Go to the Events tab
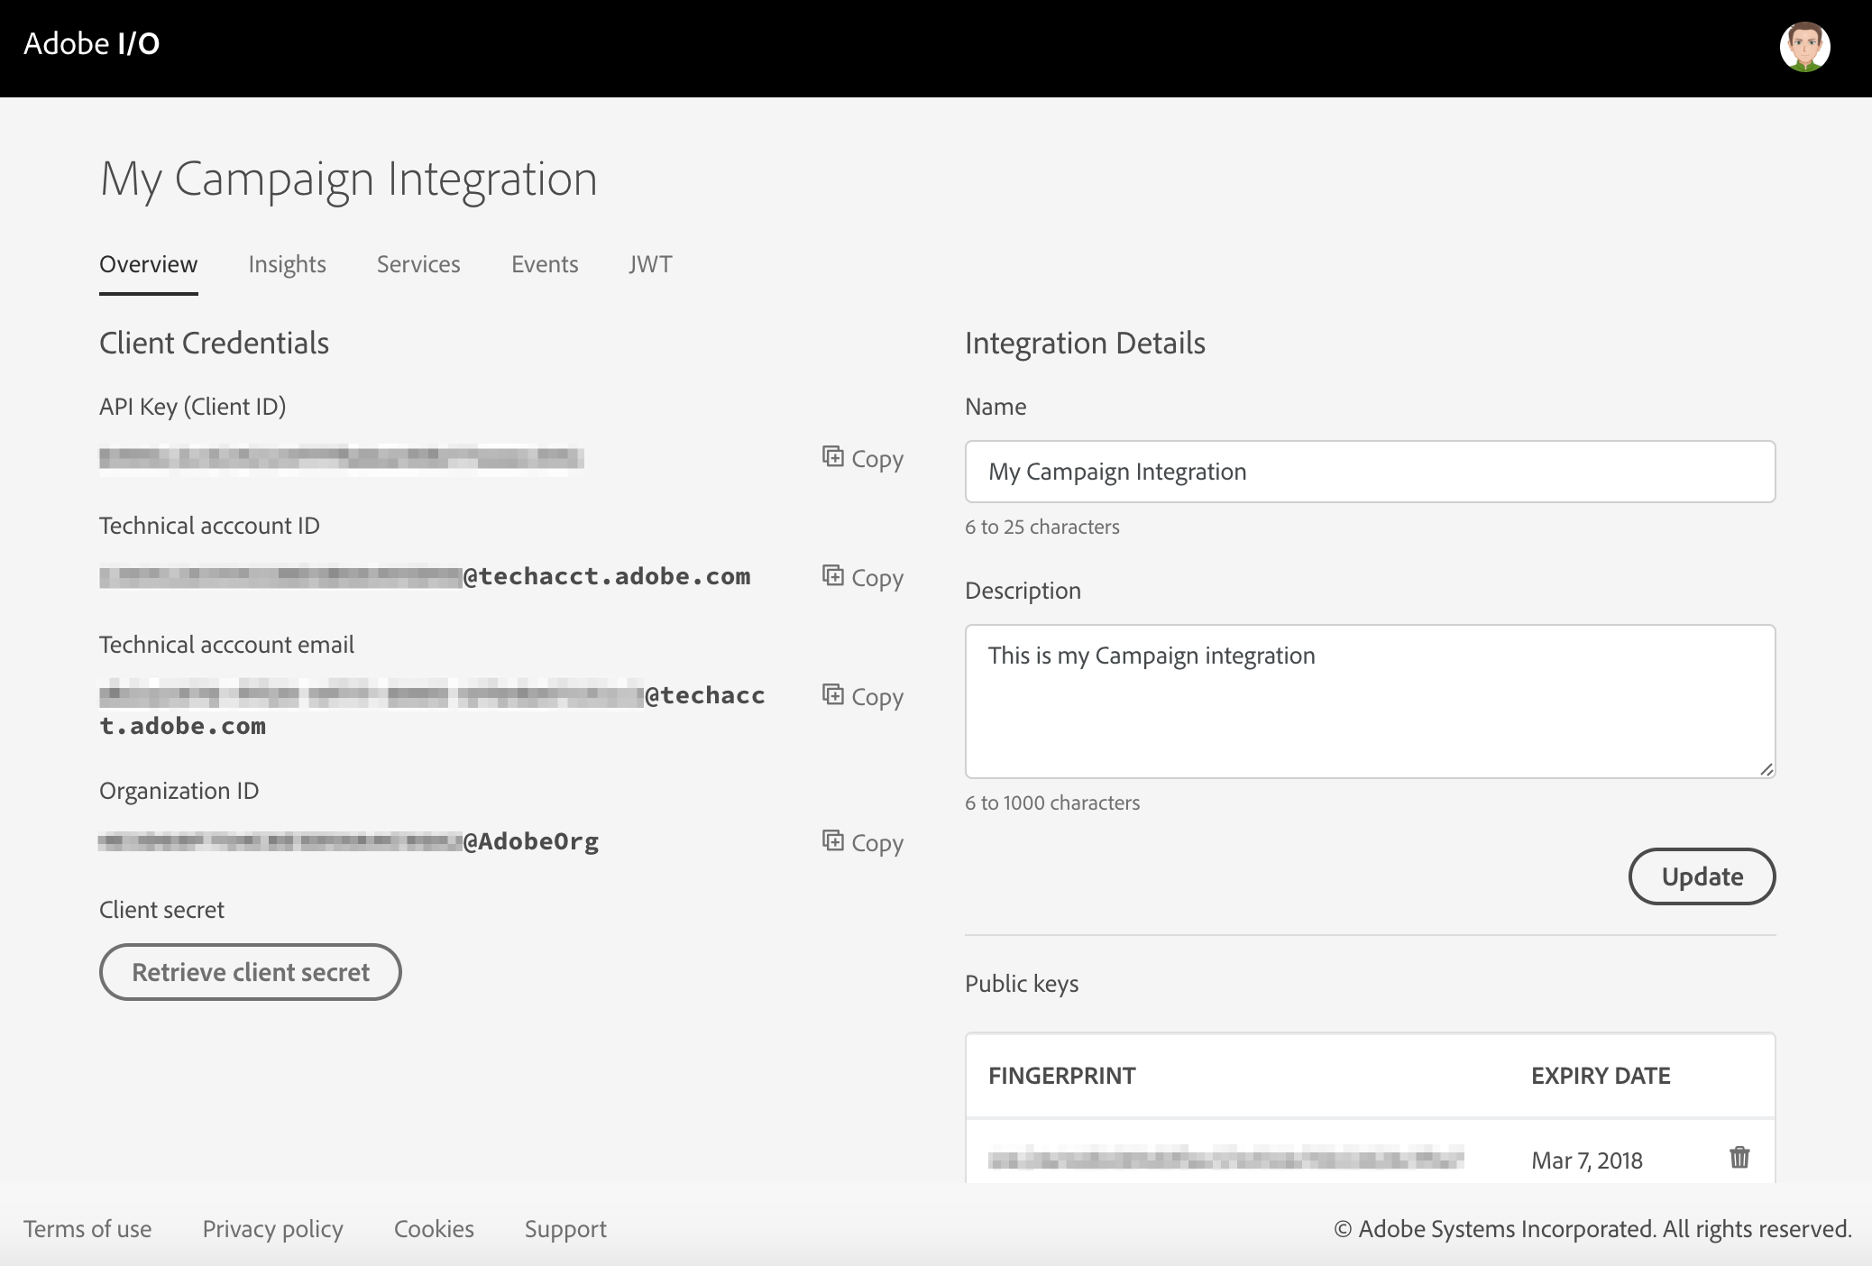 click(x=545, y=264)
